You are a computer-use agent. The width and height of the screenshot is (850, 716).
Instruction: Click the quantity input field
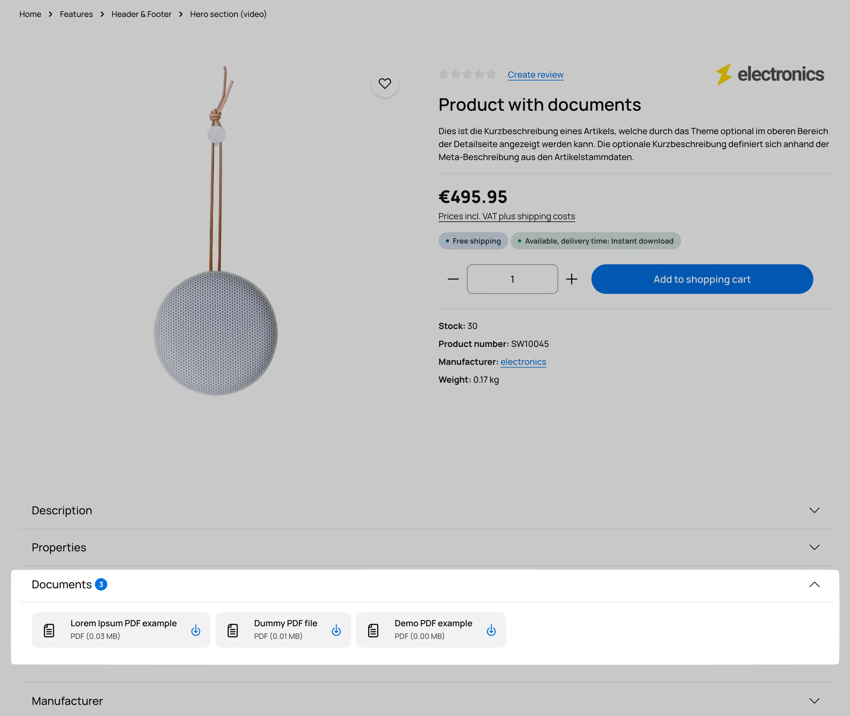click(x=512, y=279)
